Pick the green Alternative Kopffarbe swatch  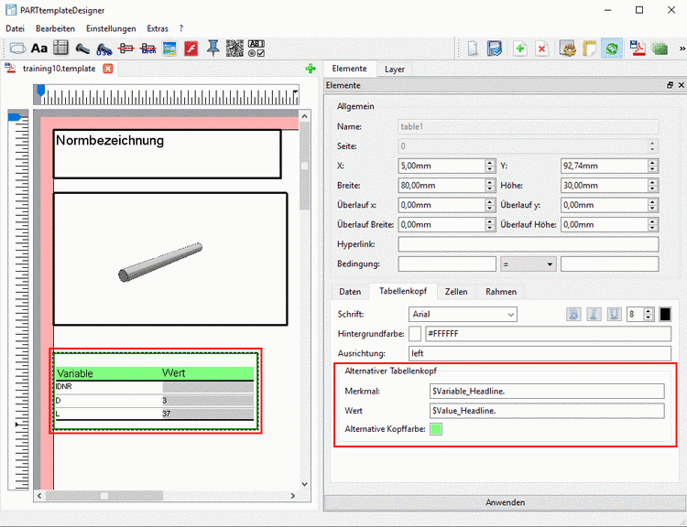436,429
